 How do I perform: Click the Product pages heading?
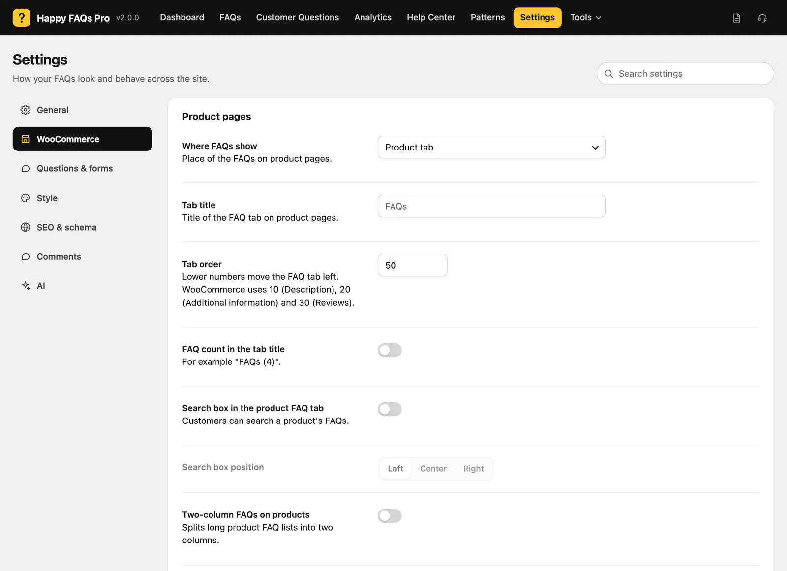(x=216, y=117)
